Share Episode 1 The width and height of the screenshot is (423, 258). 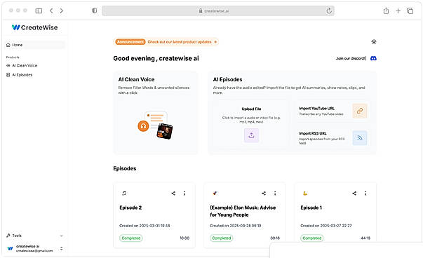click(x=354, y=193)
